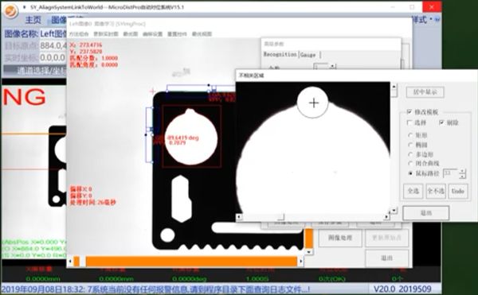Screen dimensions: 478x295
Task: Select the 多边形 polygon radio option
Action: pos(410,154)
